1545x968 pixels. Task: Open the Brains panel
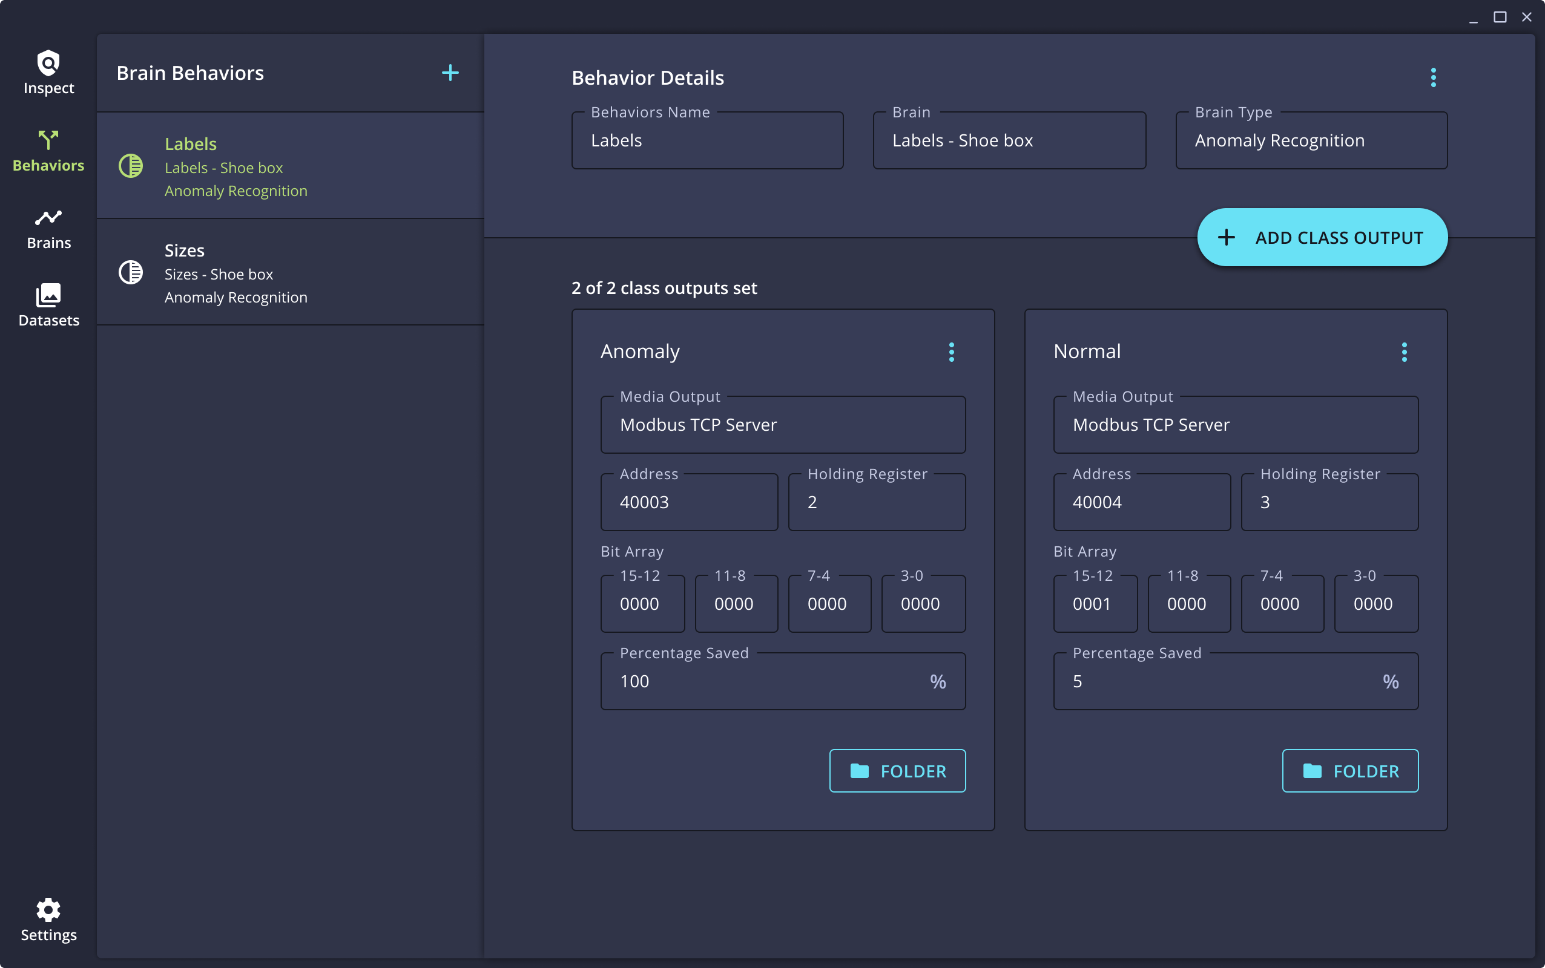coord(48,225)
